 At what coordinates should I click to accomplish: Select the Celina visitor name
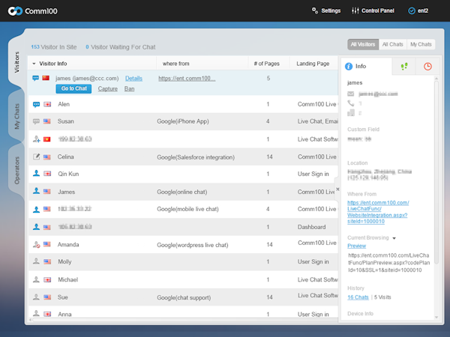pos(65,157)
